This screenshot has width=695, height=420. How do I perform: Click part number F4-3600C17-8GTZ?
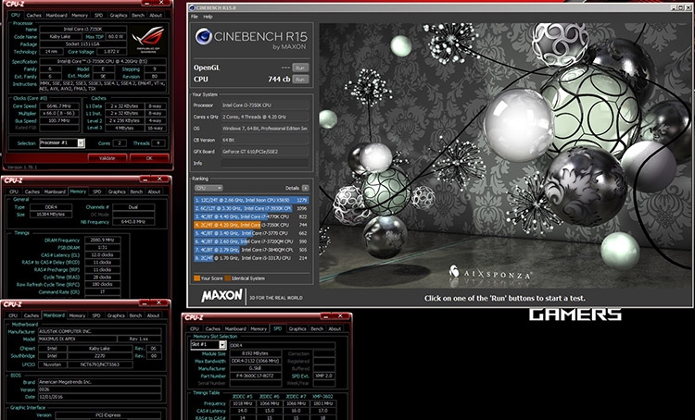[x=256, y=376]
